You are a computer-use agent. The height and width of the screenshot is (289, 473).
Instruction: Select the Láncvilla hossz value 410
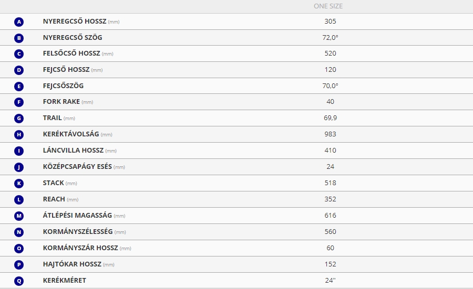coord(331,150)
